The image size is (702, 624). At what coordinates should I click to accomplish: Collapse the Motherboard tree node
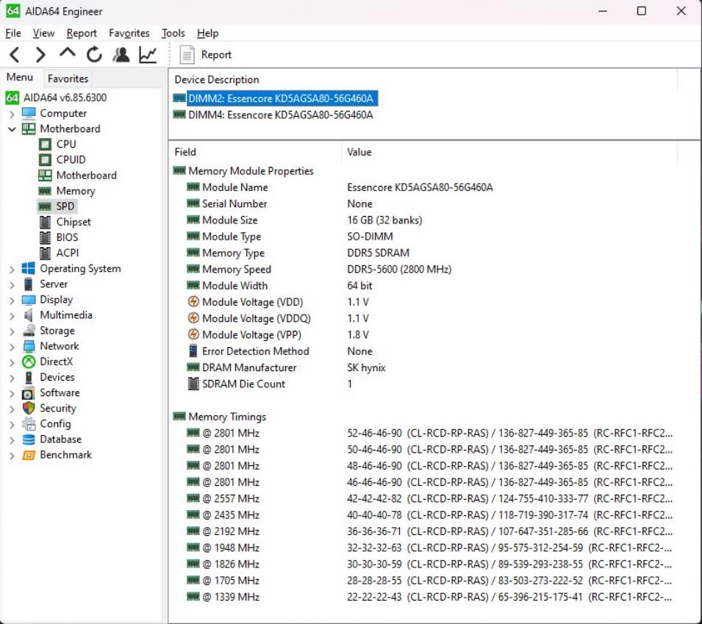pyautogui.click(x=12, y=129)
